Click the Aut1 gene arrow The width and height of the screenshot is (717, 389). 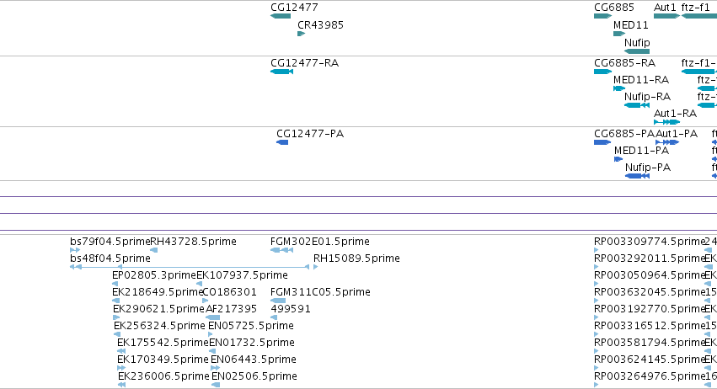[x=666, y=16]
